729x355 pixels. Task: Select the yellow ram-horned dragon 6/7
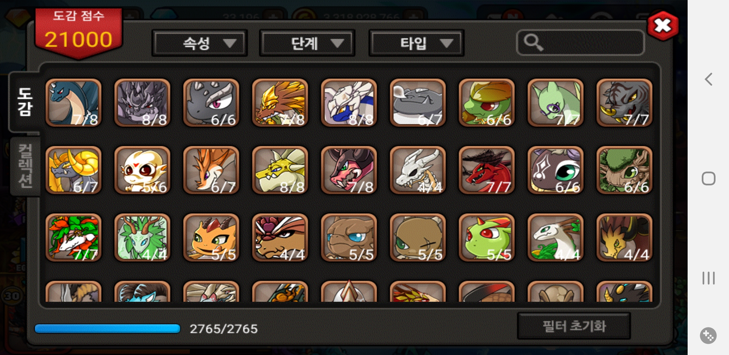coord(74,170)
